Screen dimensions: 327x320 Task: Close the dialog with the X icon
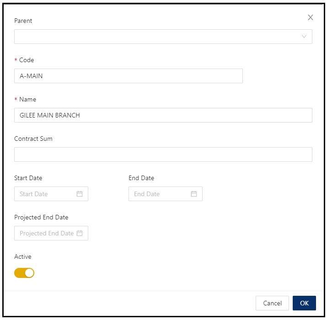pyautogui.click(x=311, y=17)
